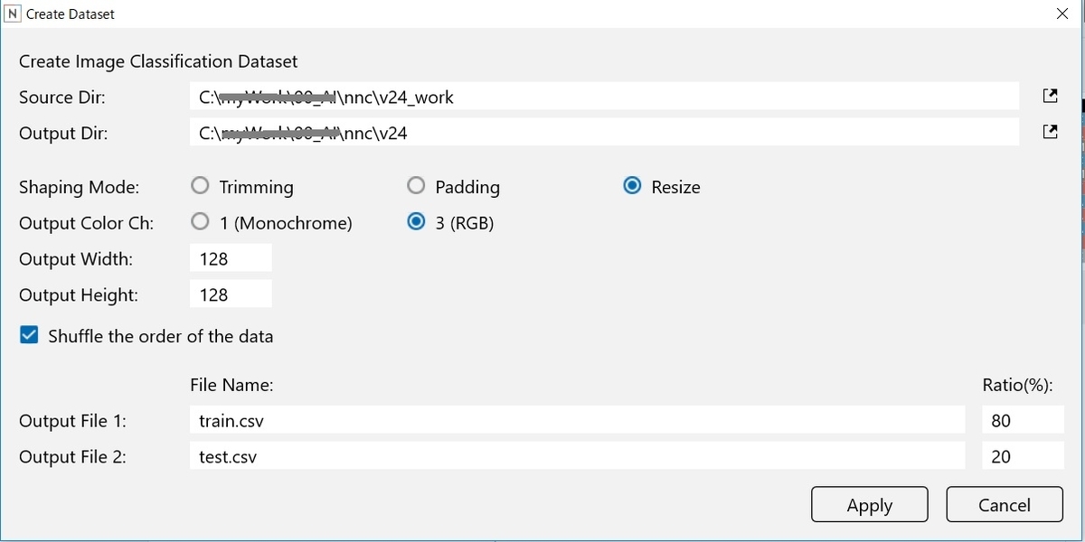Click the Output Dir browse folder icon
This screenshot has height=542, width=1085.
(x=1050, y=132)
